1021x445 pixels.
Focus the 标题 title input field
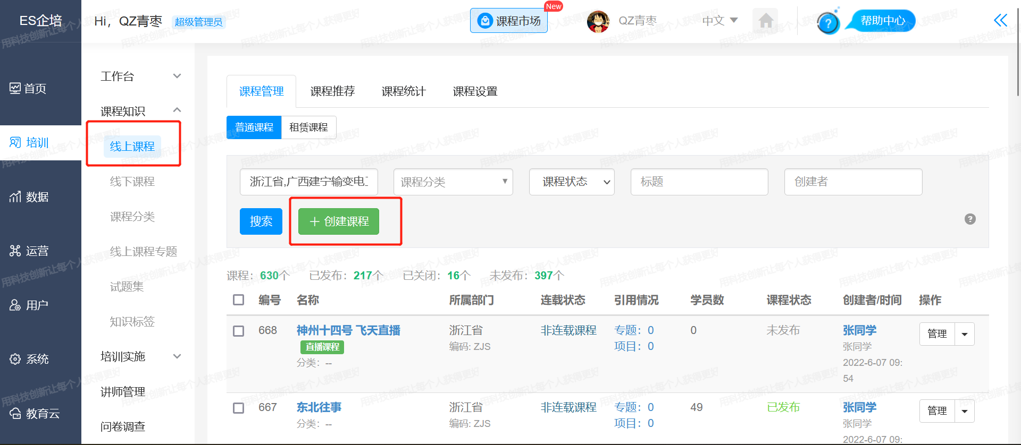tap(699, 182)
